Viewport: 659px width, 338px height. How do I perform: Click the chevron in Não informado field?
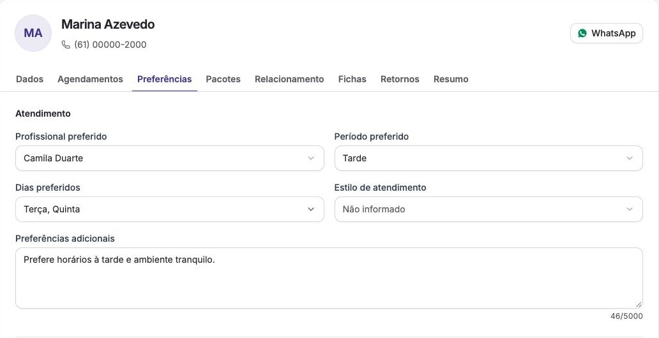point(630,209)
